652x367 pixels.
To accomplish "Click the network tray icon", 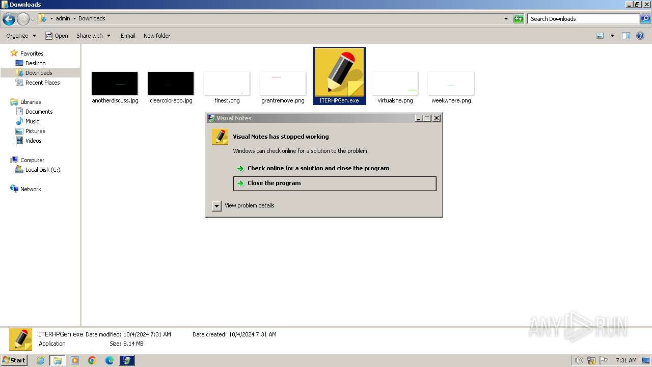I will pos(591,360).
